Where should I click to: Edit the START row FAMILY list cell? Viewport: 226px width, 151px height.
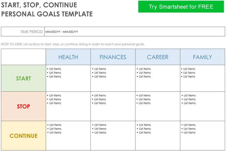[x=203, y=78]
